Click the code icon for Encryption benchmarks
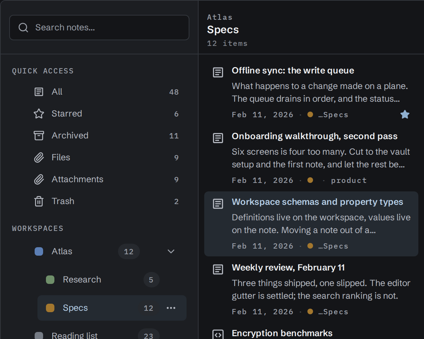424x339 pixels. [x=218, y=335]
